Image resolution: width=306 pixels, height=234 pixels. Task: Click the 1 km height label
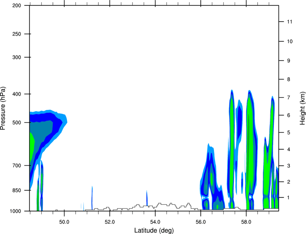point(289,198)
